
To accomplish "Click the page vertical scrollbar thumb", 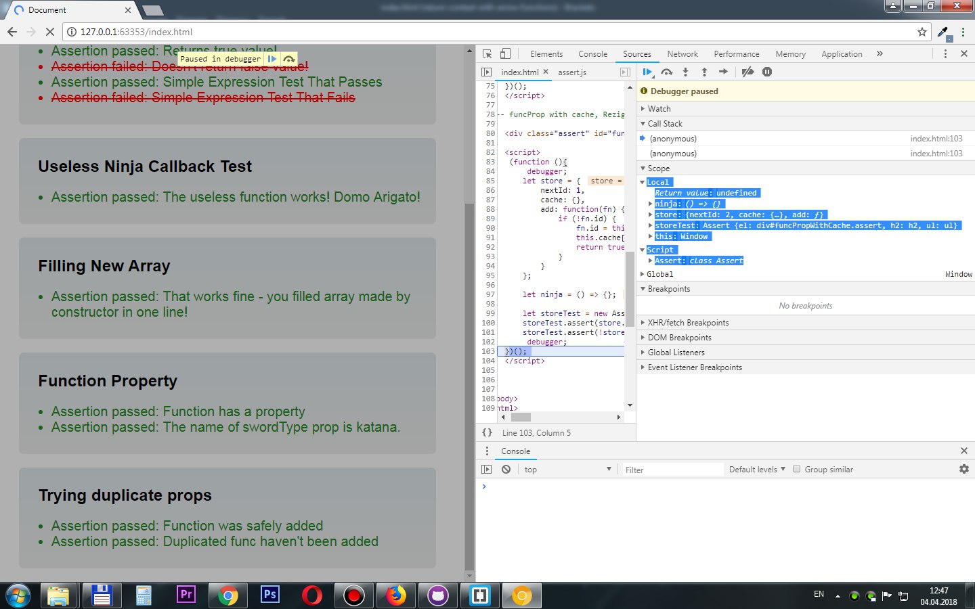I will click(x=470, y=387).
